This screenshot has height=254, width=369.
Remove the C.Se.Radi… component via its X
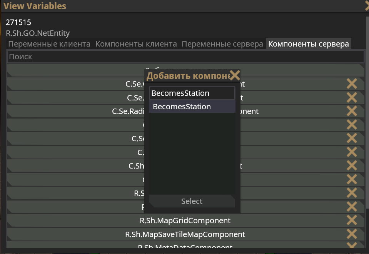point(352,111)
